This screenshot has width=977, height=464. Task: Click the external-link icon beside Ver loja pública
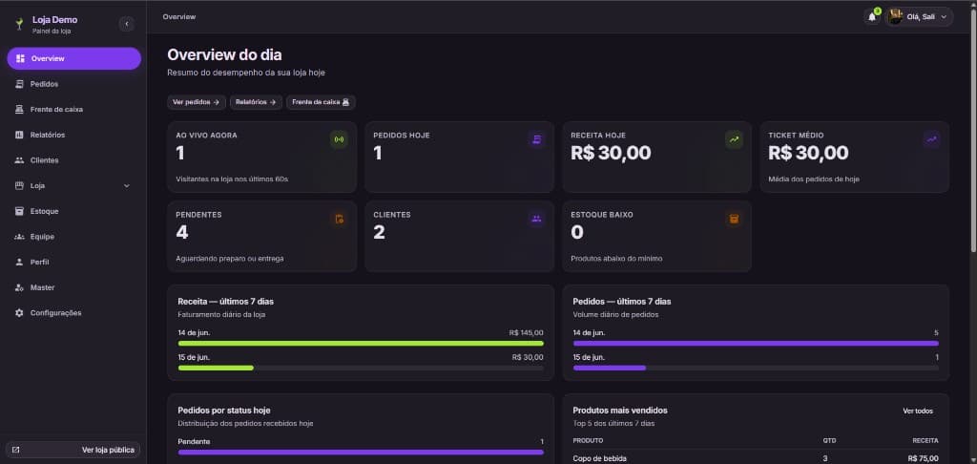pos(15,450)
